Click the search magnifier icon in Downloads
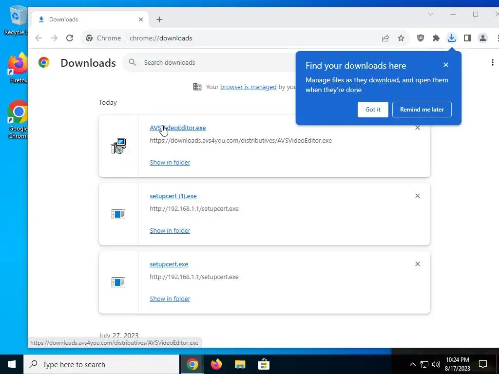499x374 pixels. tap(133, 62)
